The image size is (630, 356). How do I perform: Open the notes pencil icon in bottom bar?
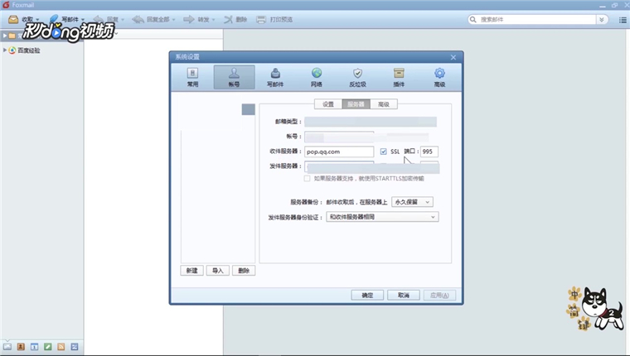click(48, 347)
